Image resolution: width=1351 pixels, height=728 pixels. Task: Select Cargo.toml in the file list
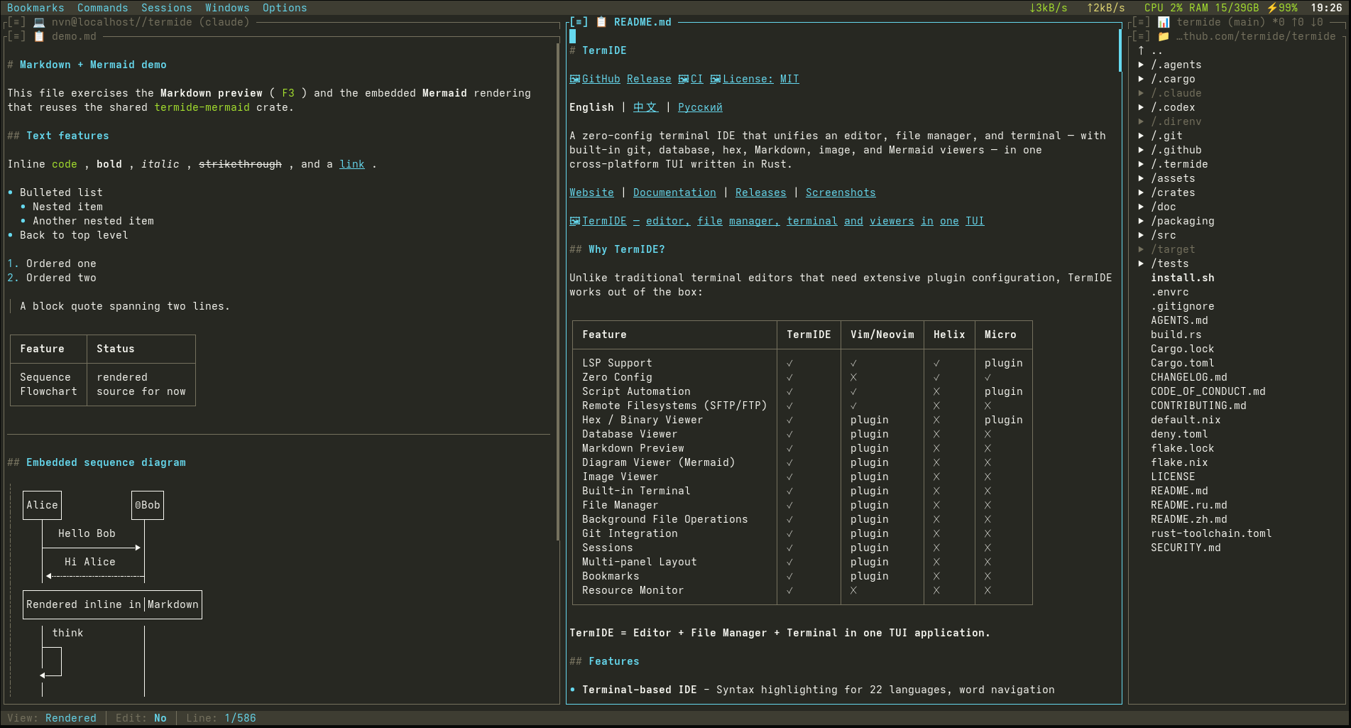tap(1182, 363)
